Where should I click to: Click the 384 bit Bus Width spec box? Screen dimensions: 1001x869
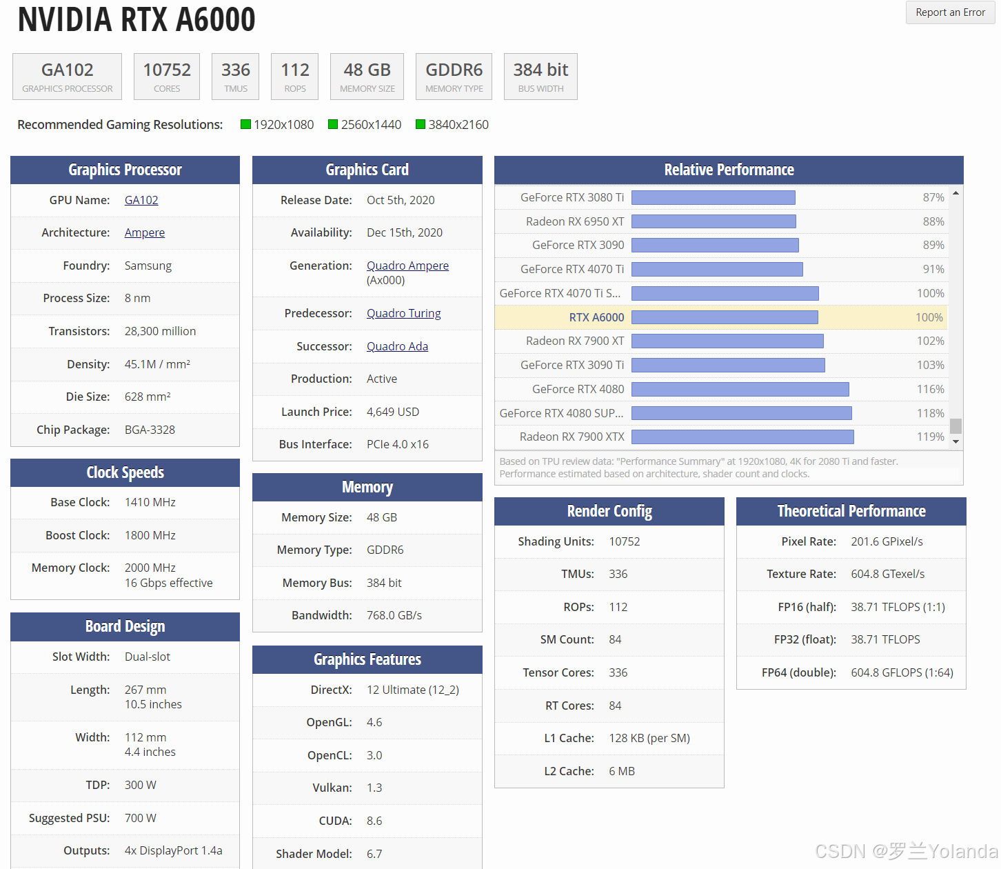[540, 77]
